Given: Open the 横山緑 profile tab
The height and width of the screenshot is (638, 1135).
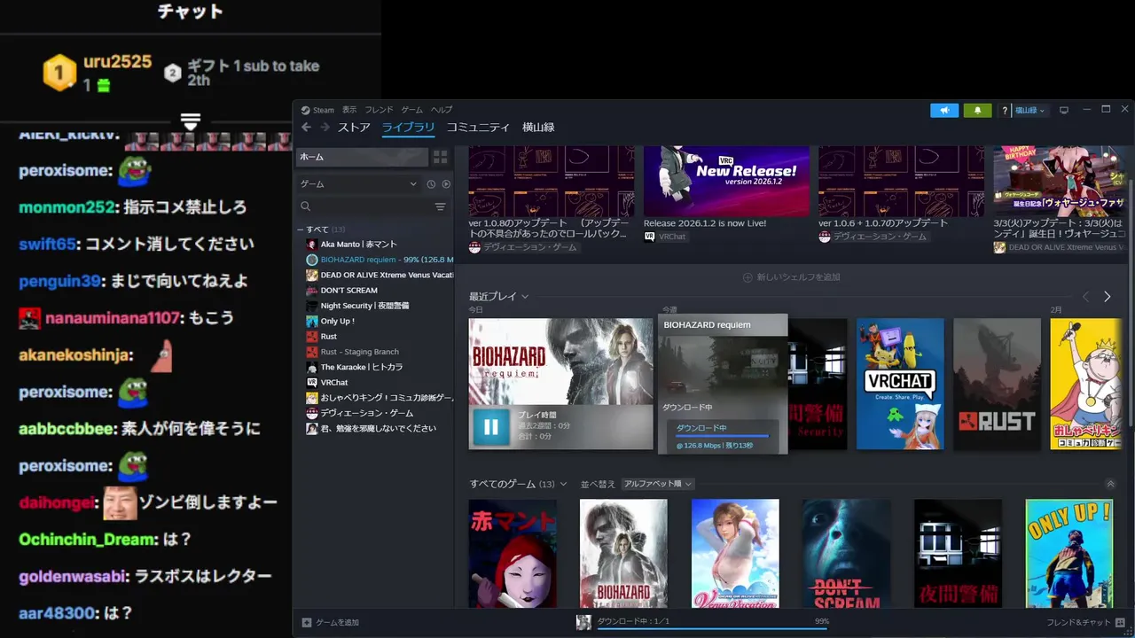Looking at the screenshot, I should click(x=538, y=128).
